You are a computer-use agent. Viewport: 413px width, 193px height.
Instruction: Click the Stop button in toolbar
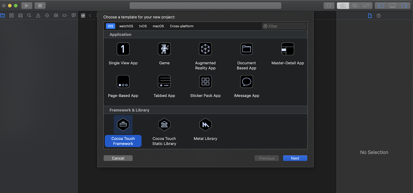click(x=40, y=5)
